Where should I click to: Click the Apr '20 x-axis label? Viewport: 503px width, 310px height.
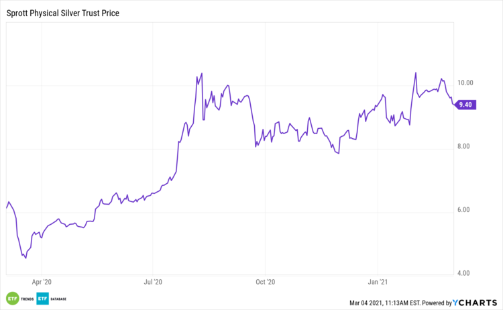click(x=42, y=283)
